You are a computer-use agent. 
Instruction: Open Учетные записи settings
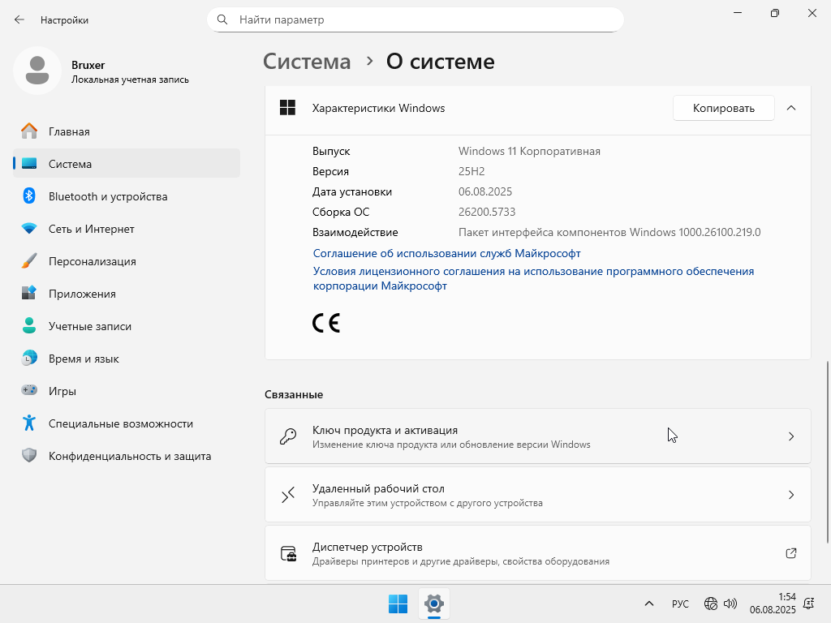(126, 326)
